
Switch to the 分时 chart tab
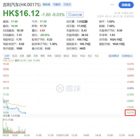[x=7, y=56]
